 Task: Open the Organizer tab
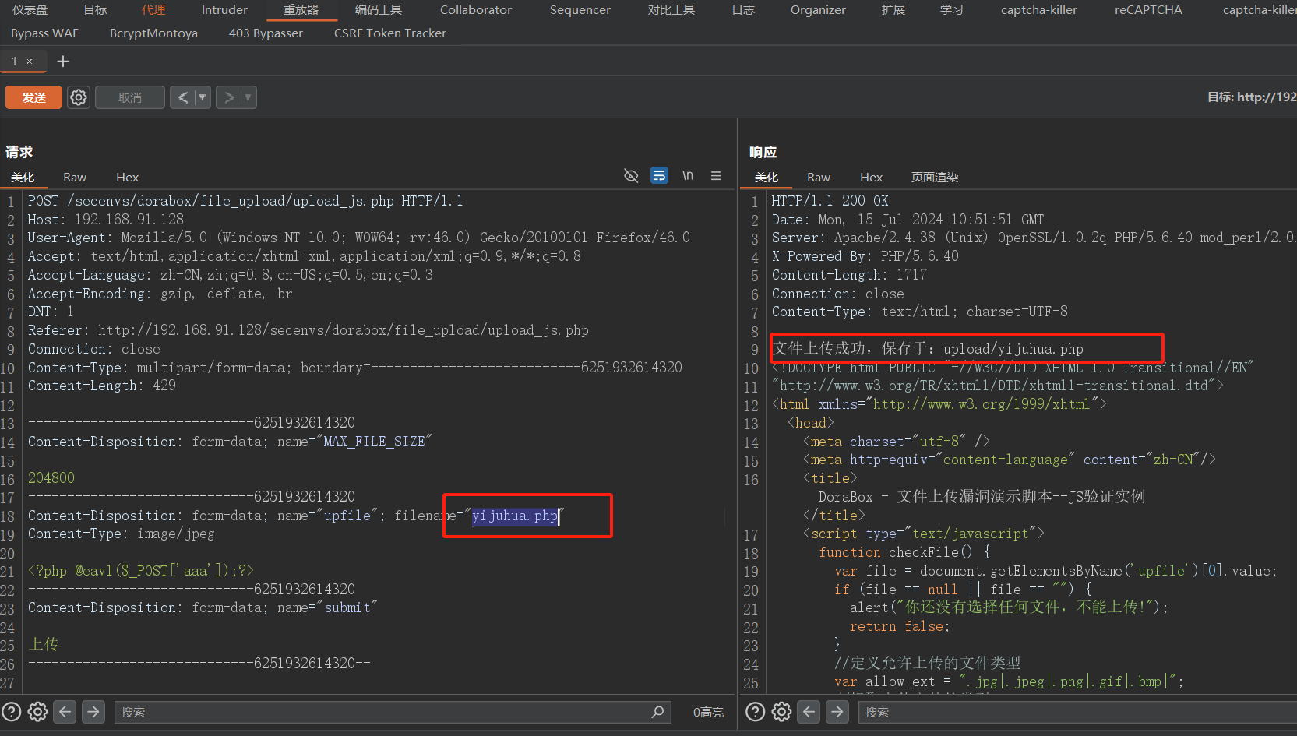[818, 10]
